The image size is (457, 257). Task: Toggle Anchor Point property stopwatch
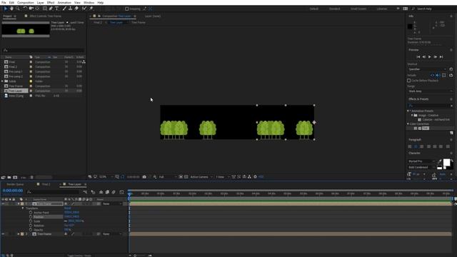(x=31, y=213)
